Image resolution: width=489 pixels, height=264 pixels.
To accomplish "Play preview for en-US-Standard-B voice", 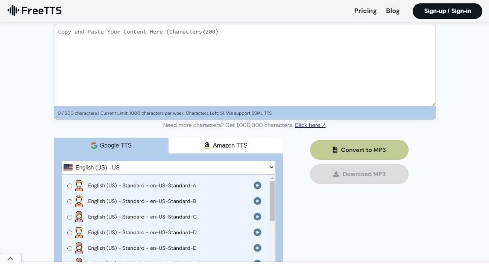I will pos(257,201).
